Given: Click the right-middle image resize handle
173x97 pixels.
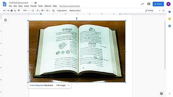Looking at the screenshot, I should [x=125, y=51].
